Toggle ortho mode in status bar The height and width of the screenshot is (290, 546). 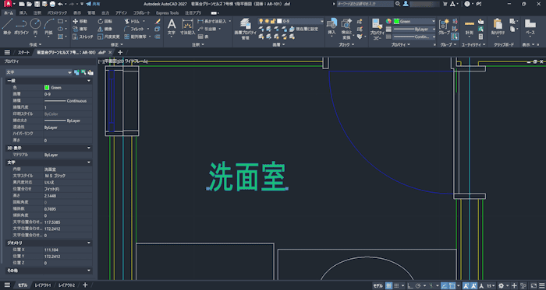click(409, 285)
